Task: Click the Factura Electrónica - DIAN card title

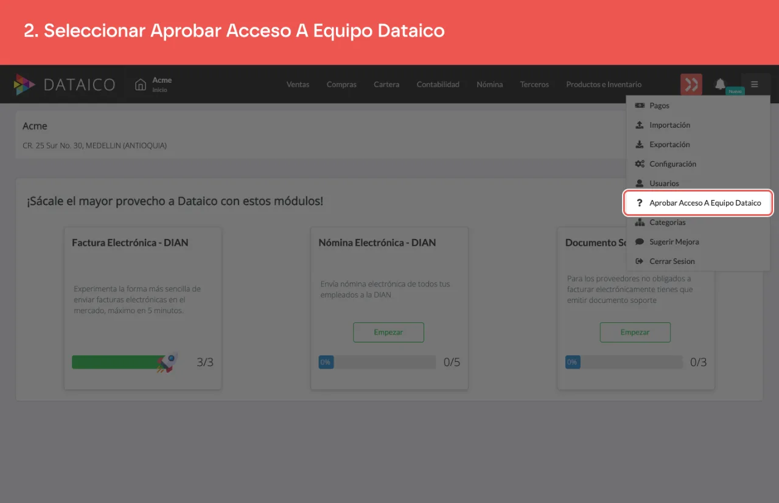Action: pyautogui.click(x=130, y=242)
